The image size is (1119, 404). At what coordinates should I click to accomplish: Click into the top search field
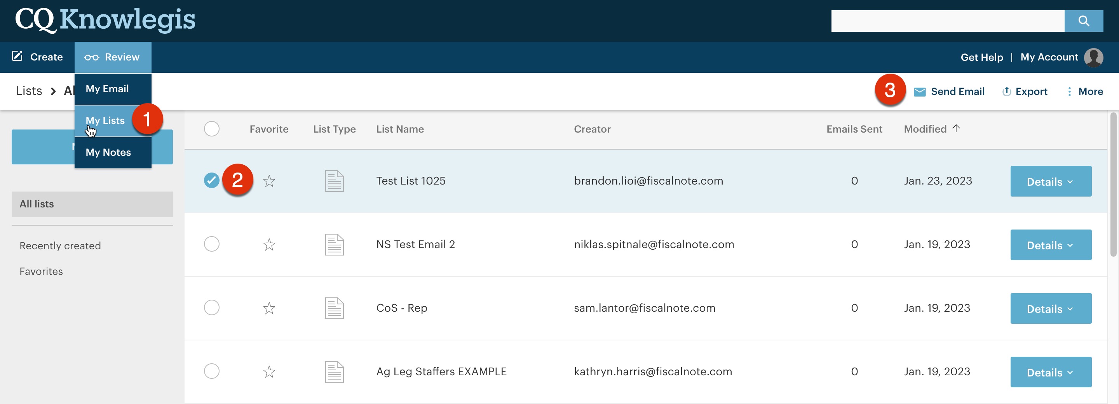click(947, 21)
